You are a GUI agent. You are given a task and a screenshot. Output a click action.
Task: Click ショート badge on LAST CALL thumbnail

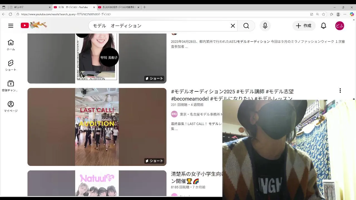[x=154, y=161]
